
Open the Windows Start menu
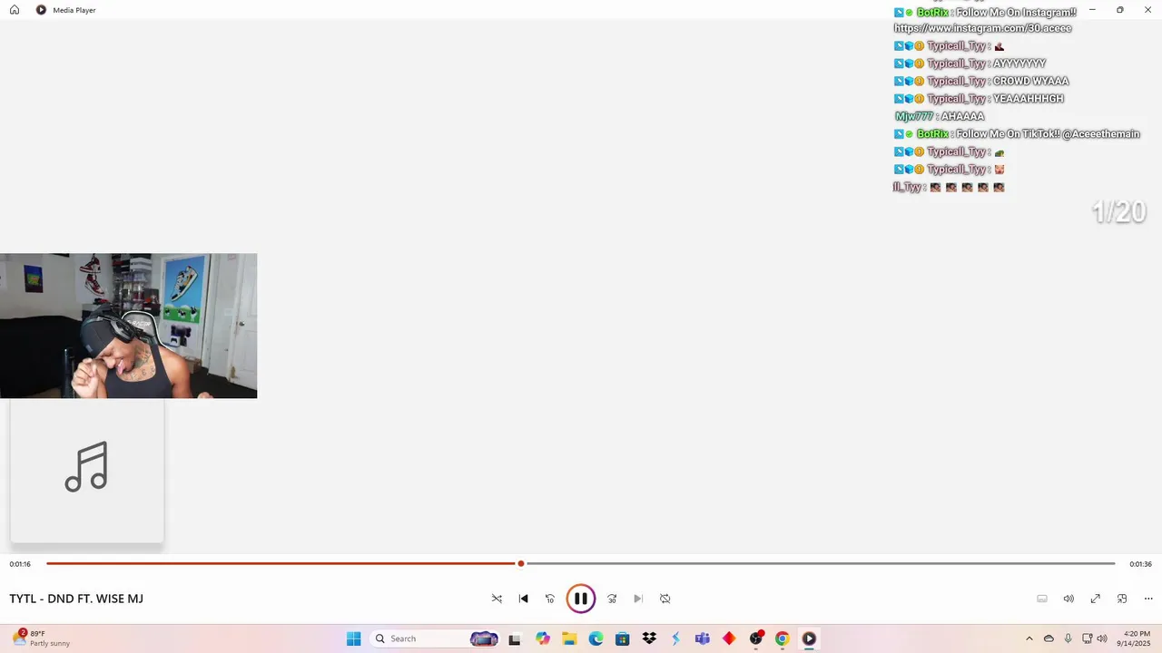point(353,638)
